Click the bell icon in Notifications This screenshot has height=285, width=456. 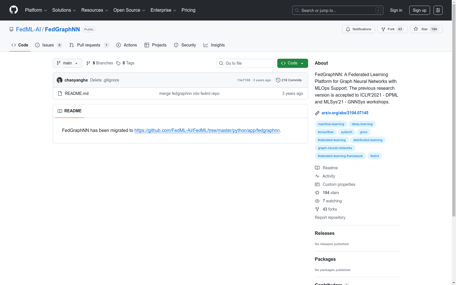pos(348,29)
